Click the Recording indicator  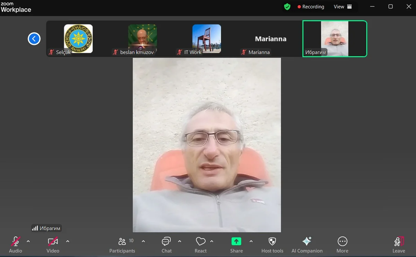311,7
